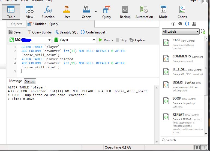
Task: Show the DDL preview eye icon
Action: [x=180, y=24]
